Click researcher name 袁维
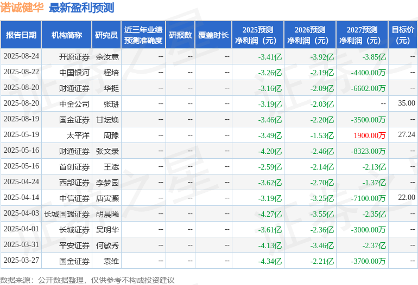 tap(111, 261)
